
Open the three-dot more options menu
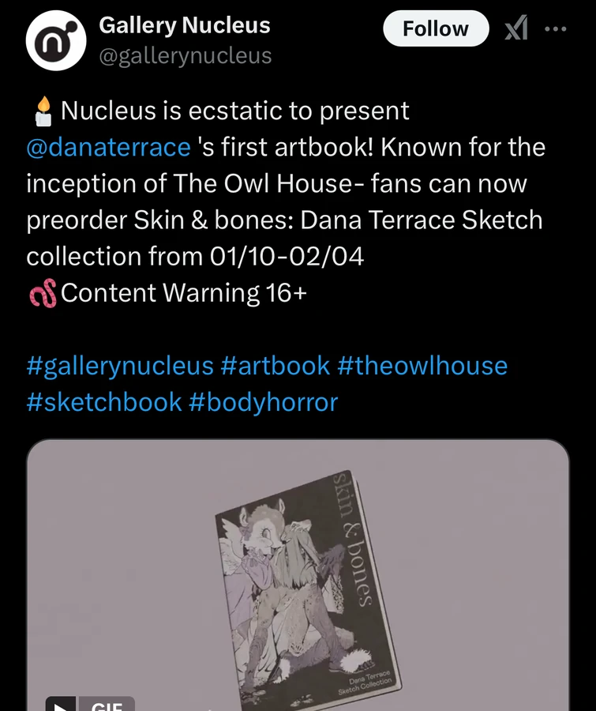555,29
